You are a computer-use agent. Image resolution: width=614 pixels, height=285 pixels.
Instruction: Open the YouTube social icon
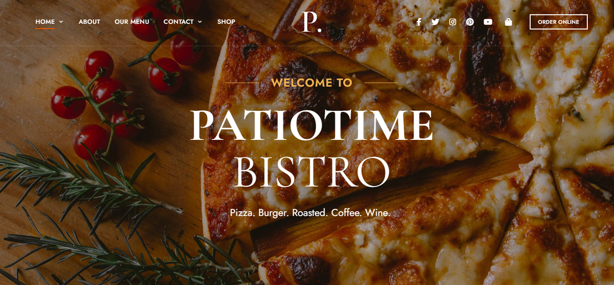tap(488, 22)
